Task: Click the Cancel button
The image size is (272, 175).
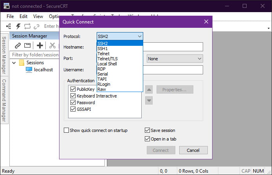Action: tap(193, 150)
